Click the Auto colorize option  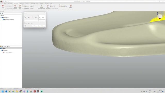(62, 5)
